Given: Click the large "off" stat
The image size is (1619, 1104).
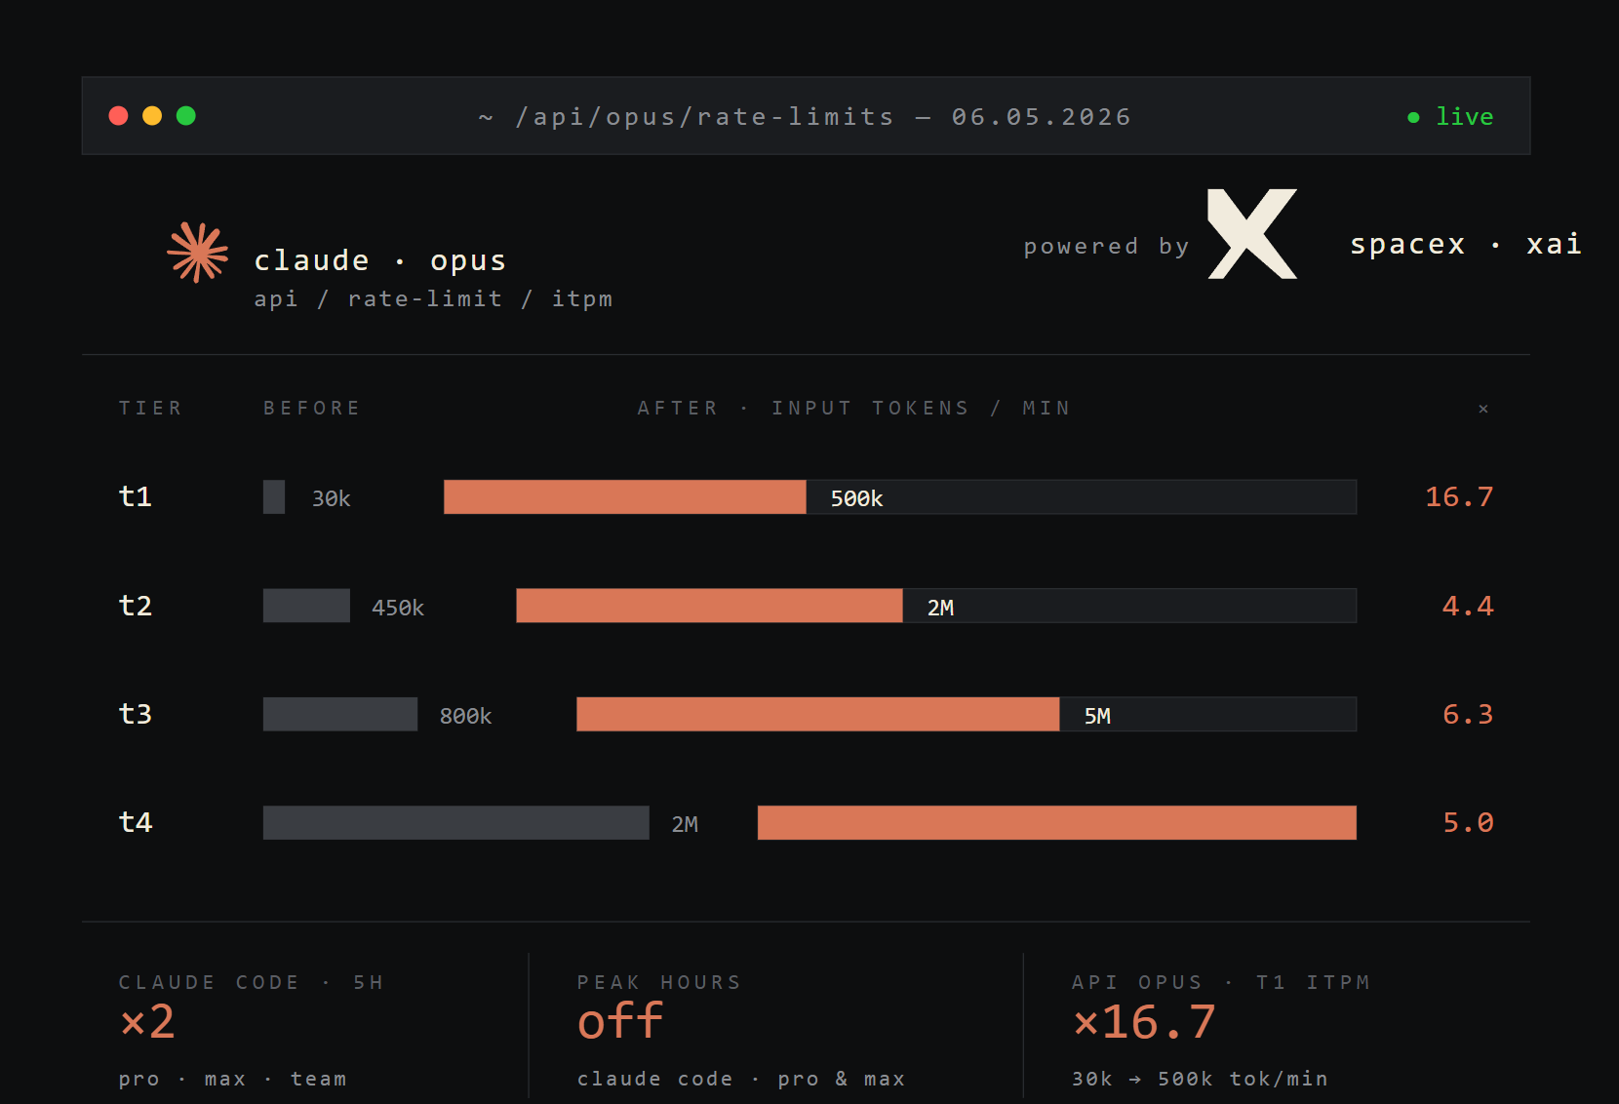Looking at the screenshot, I should pos(620,1021).
